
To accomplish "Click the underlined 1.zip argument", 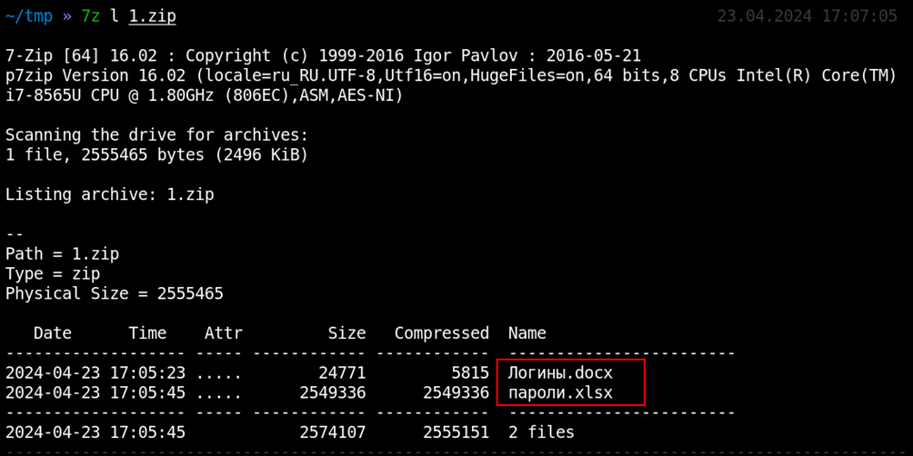I will (153, 16).
